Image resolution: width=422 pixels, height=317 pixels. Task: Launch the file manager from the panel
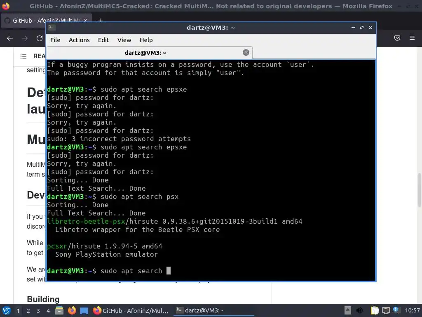59,311
